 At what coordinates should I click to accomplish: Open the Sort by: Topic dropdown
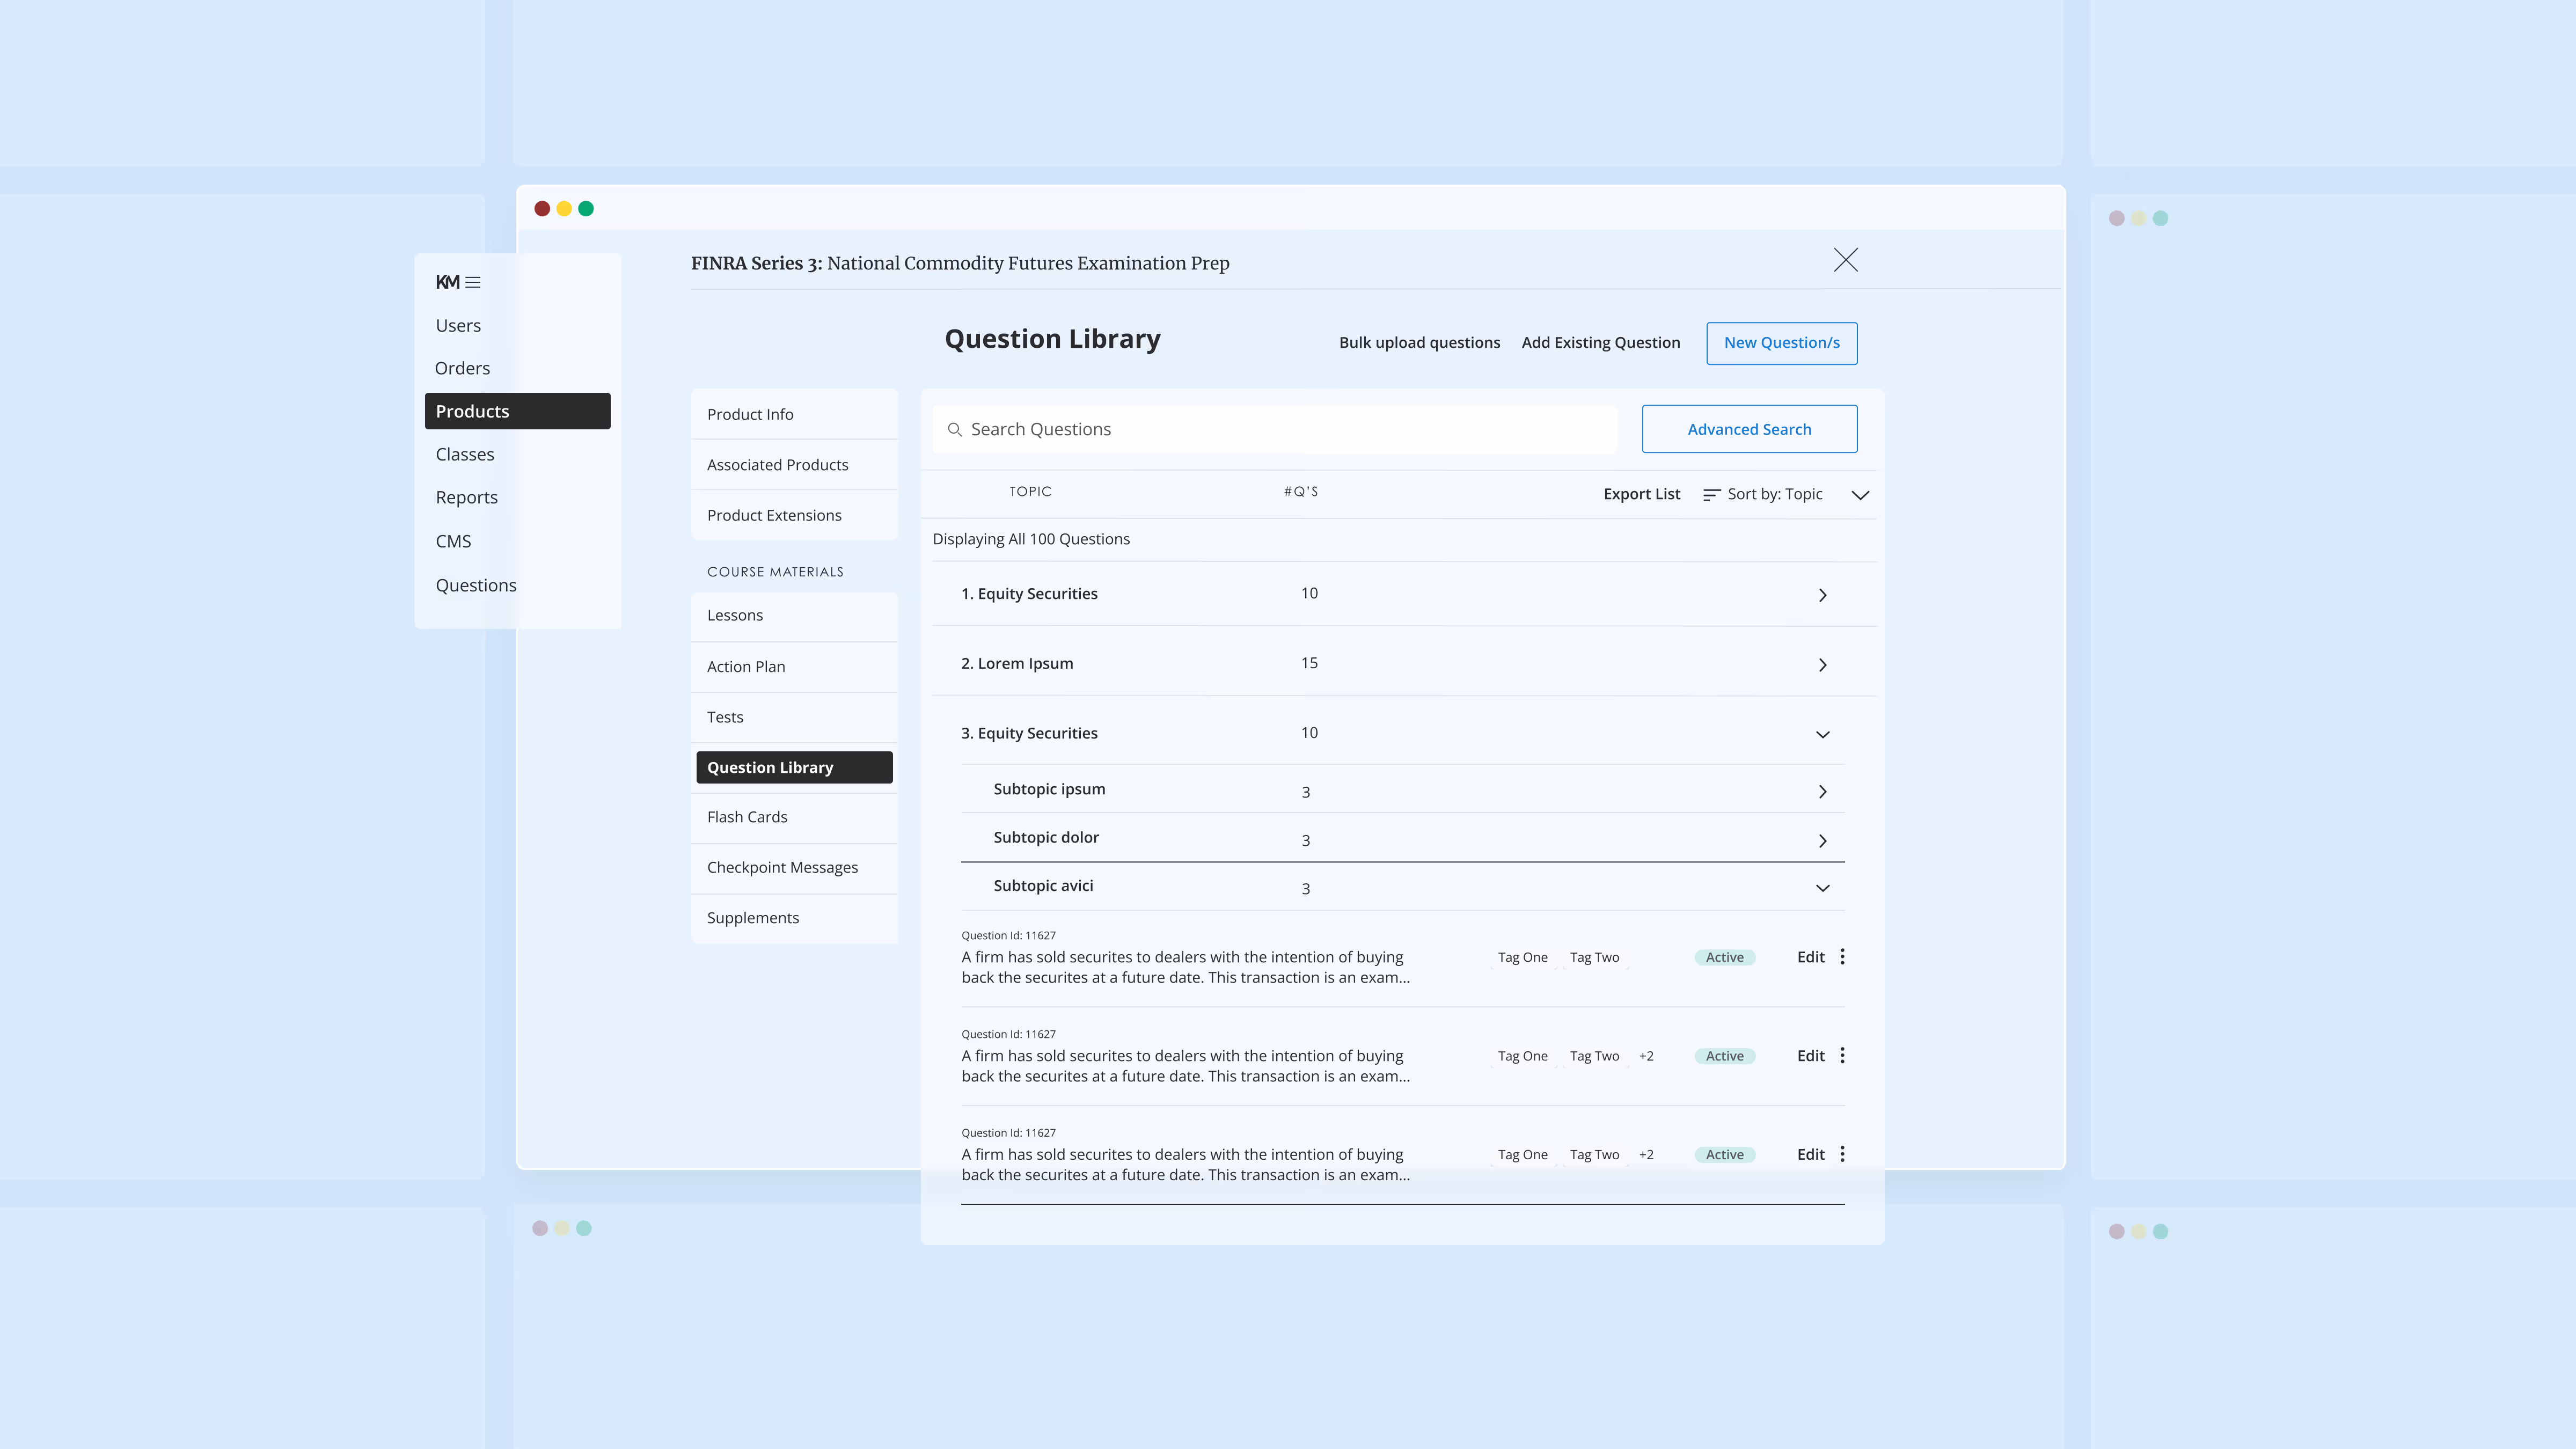pos(1790,494)
